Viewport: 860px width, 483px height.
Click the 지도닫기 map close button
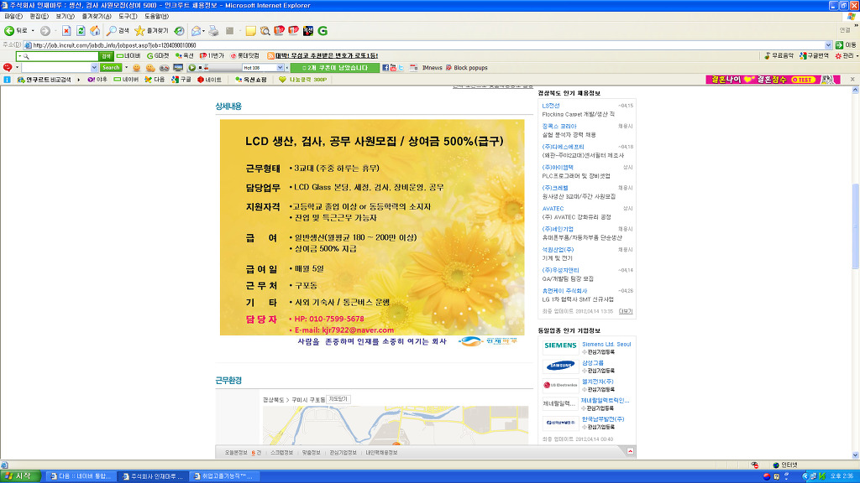pyautogui.click(x=338, y=399)
